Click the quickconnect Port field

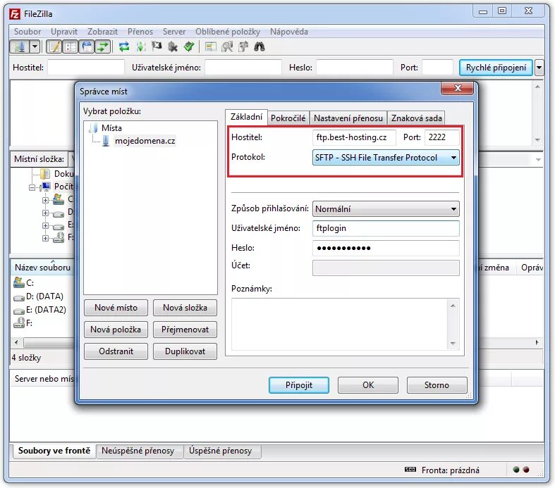(x=437, y=67)
